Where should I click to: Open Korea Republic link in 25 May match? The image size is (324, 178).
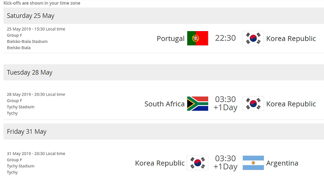(x=291, y=38)
